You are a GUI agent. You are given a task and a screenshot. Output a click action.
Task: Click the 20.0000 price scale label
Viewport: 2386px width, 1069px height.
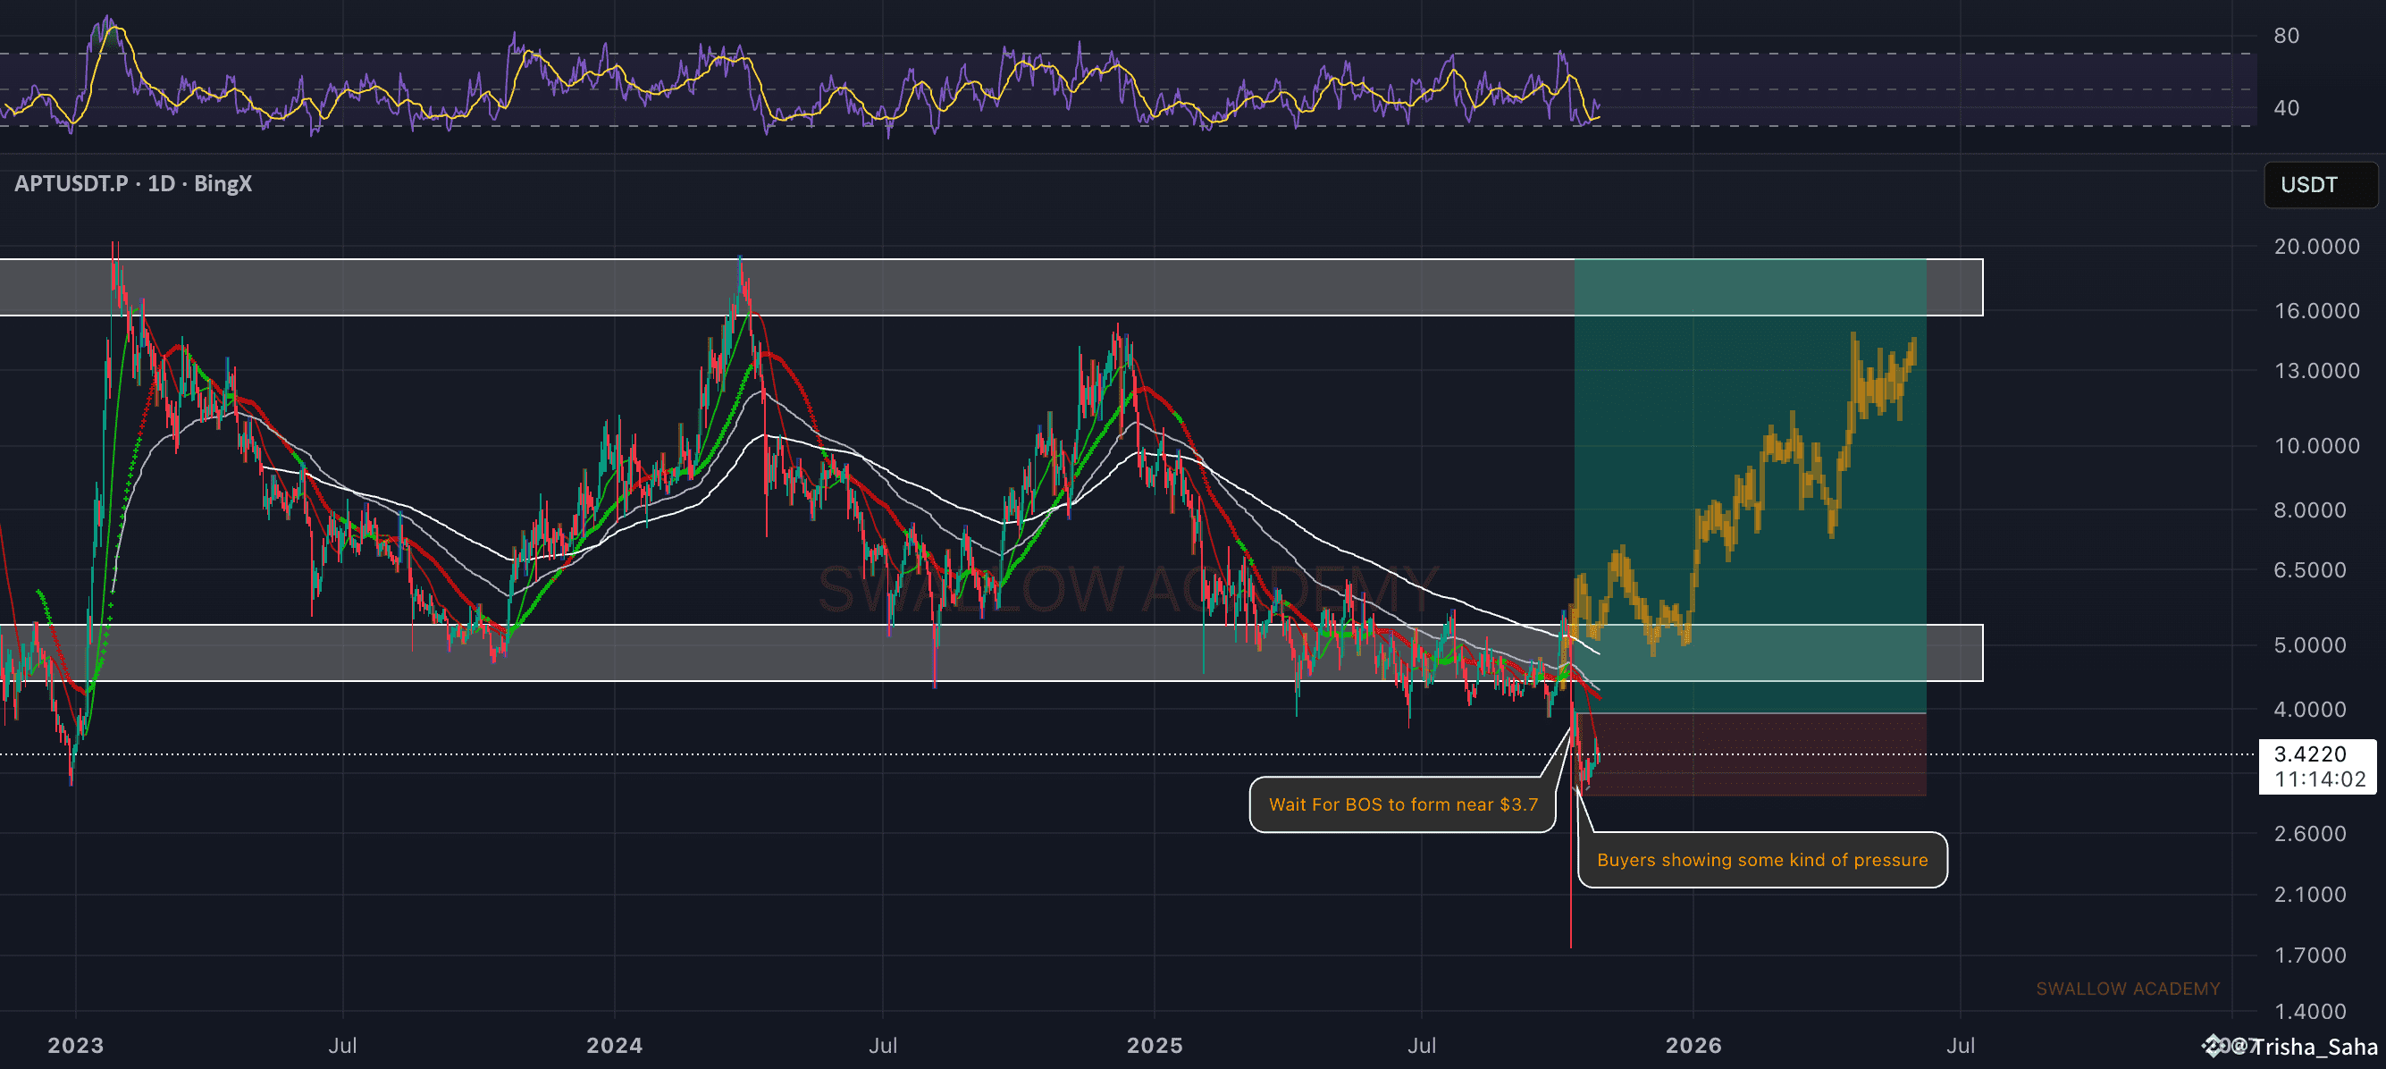2315,247
